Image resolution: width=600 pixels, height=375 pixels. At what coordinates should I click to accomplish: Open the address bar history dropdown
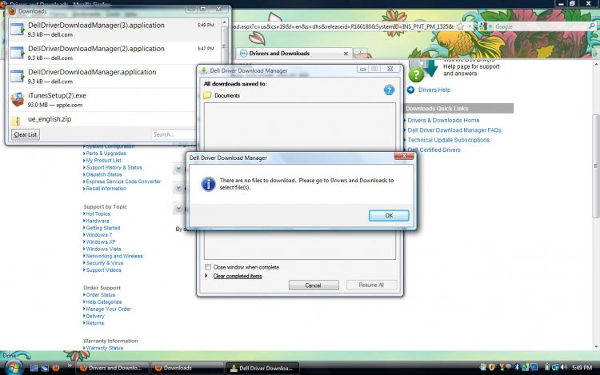(x=470, y=26)
